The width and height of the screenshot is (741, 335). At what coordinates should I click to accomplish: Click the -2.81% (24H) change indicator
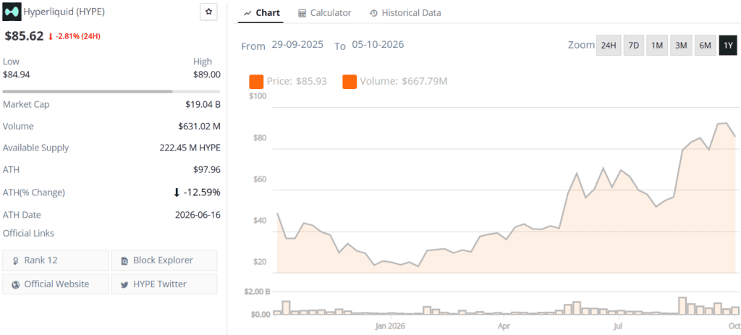75,36
